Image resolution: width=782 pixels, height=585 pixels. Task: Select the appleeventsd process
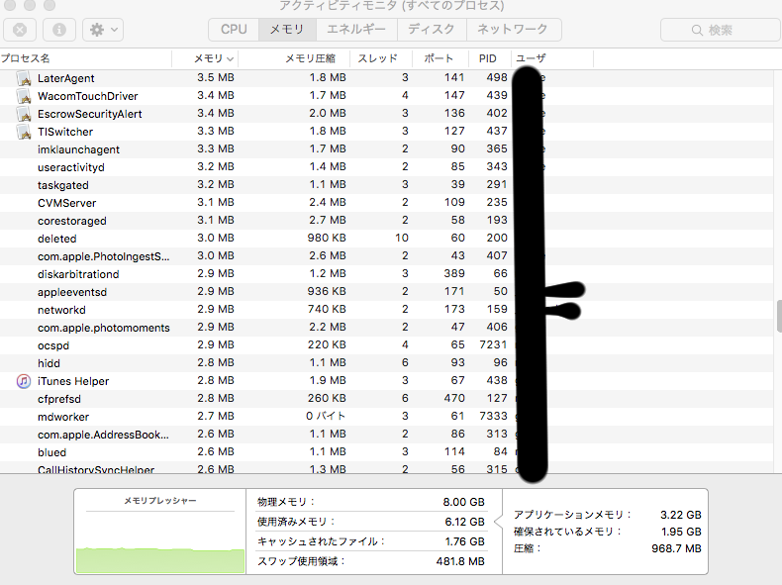72,292
